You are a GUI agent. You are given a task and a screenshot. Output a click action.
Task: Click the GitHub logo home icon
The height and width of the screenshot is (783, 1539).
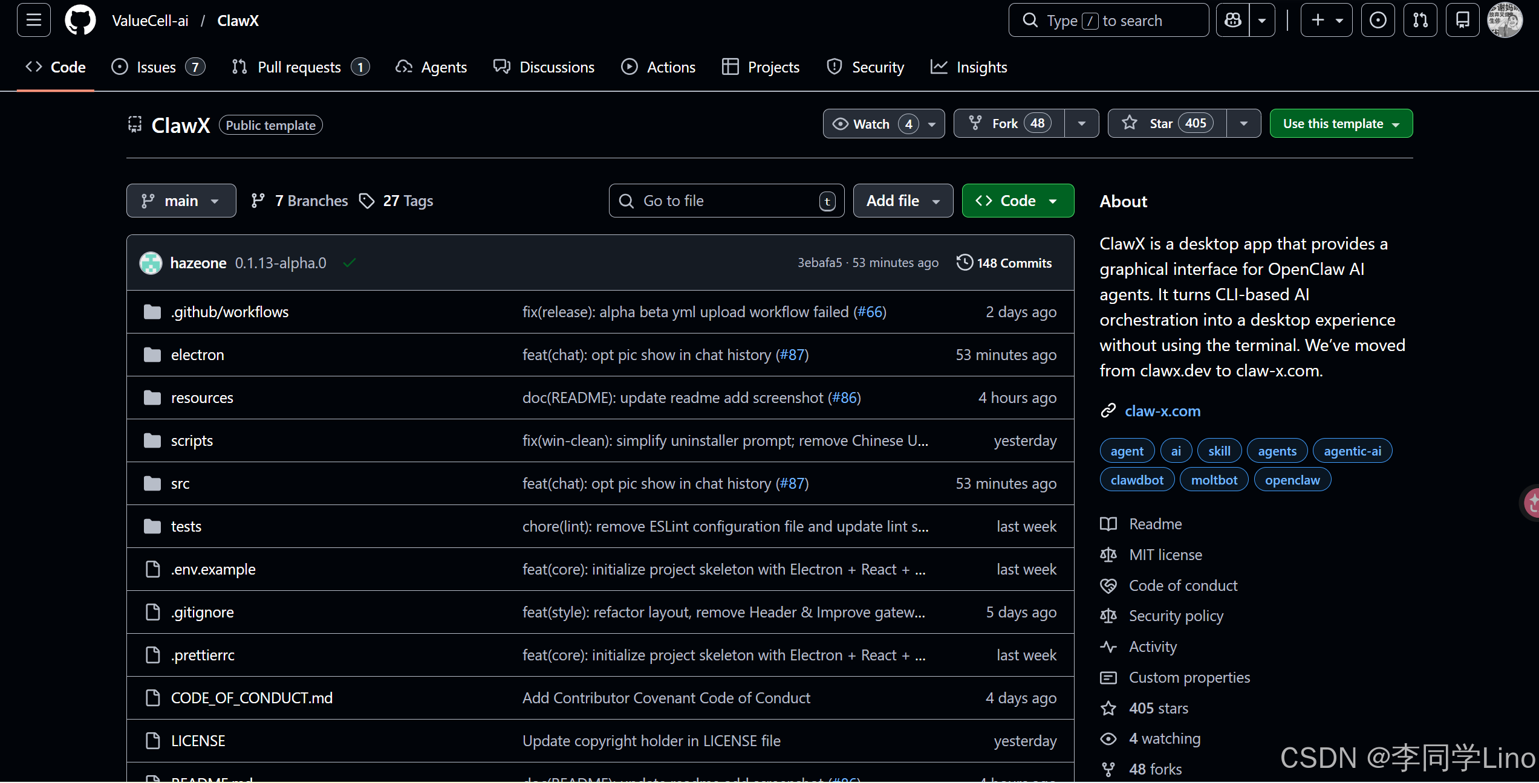click(x=80, y=21)
